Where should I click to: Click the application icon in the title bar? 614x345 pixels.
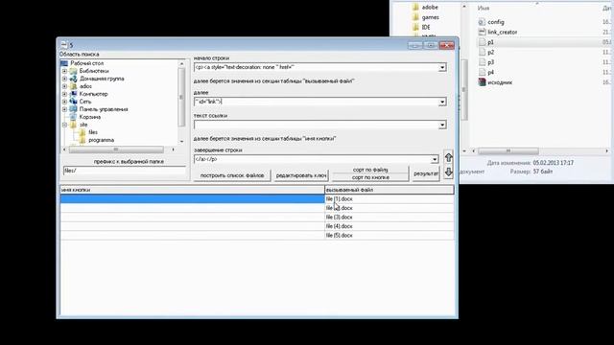point(64,45)
